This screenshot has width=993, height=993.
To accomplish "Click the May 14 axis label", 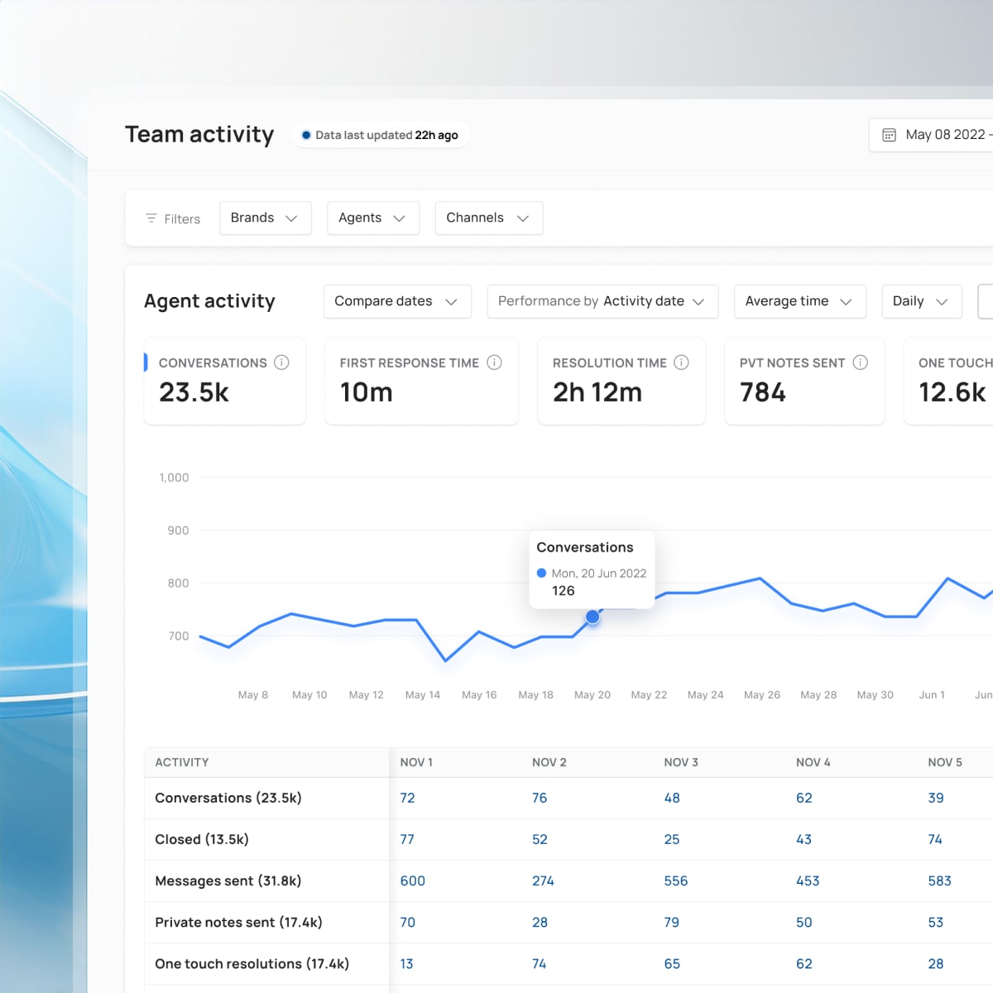I will tap(423, 695).
